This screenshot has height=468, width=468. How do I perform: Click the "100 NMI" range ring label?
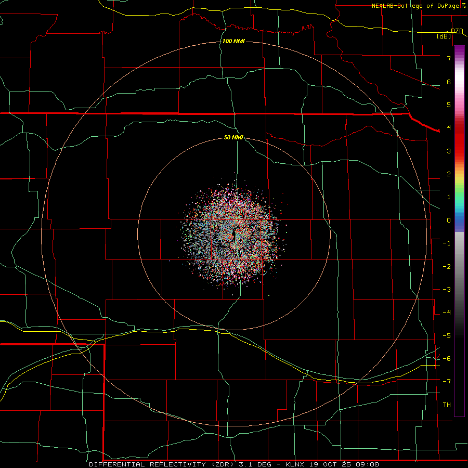pos(233,41)
